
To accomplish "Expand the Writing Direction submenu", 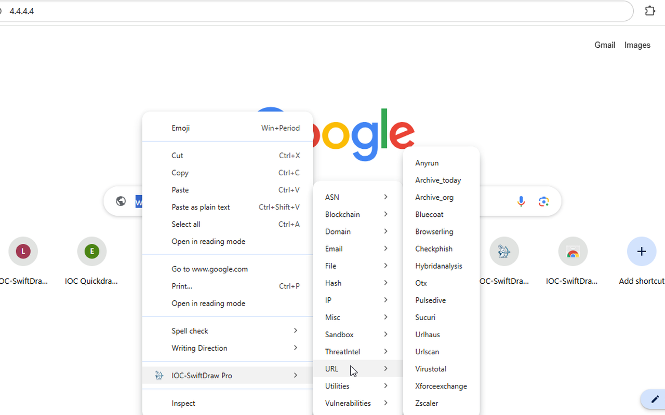I will pos(228,348).
